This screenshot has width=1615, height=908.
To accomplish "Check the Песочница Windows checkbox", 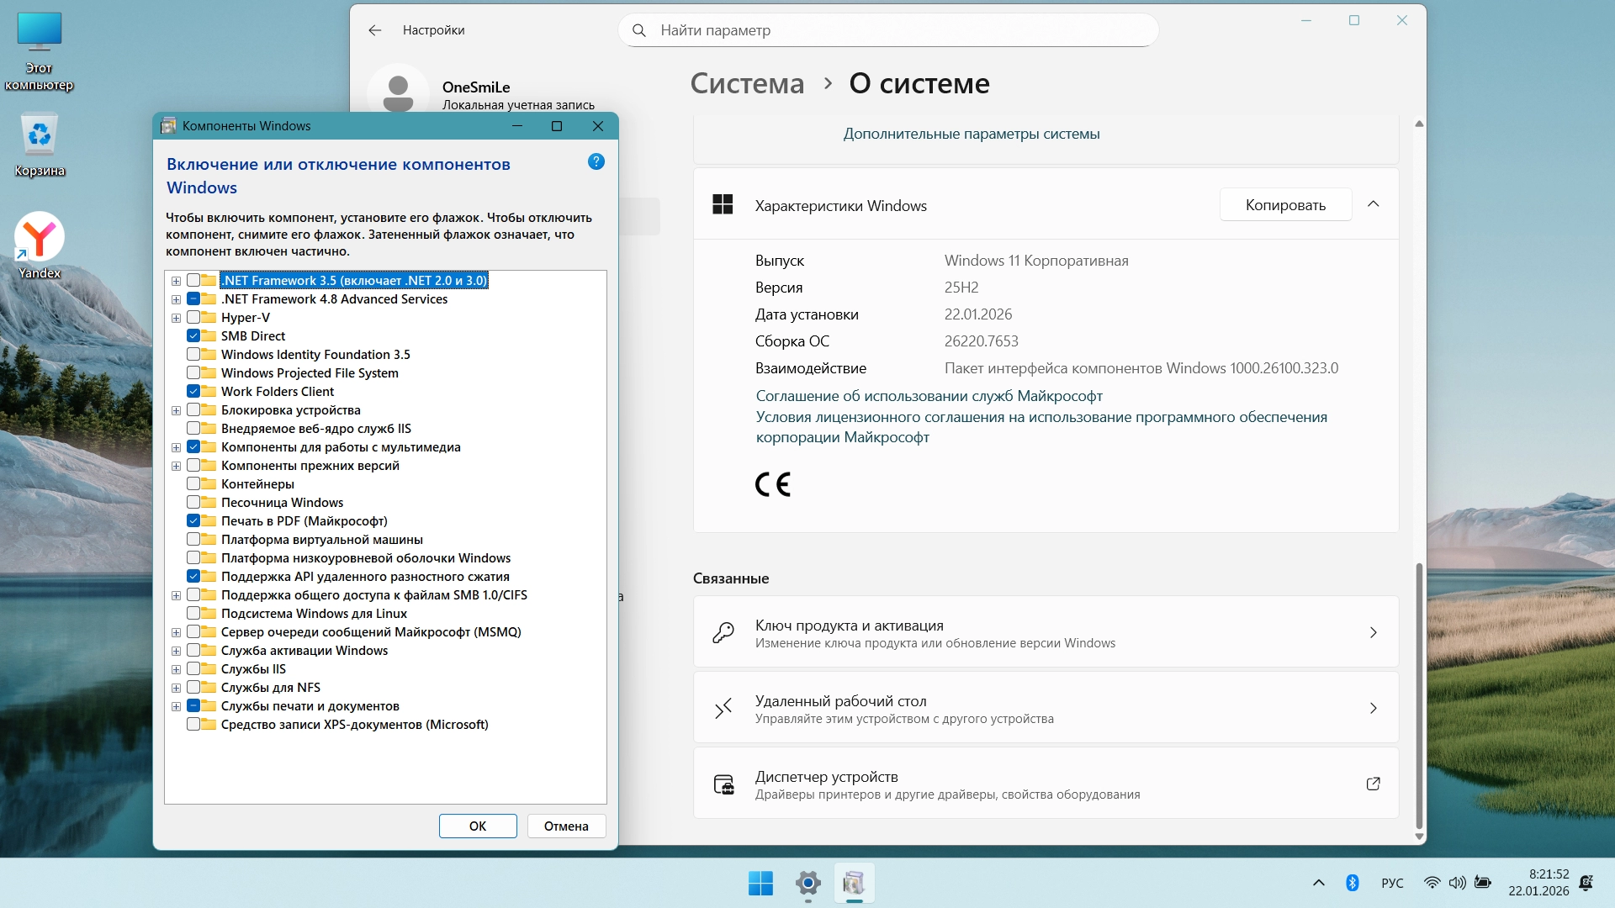I will 193,503.
